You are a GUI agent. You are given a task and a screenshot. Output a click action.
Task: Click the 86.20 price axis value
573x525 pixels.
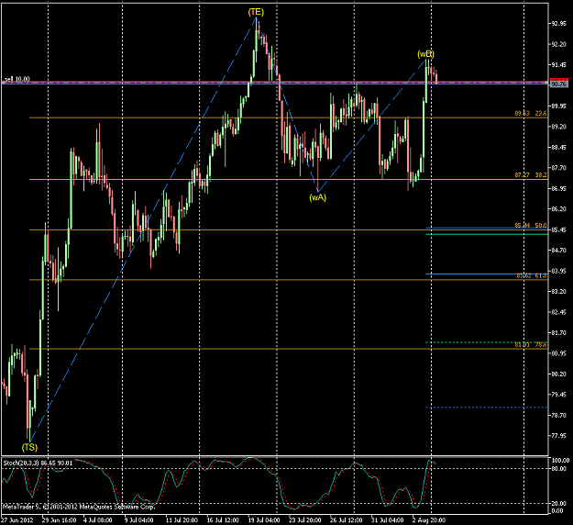pos(558,209)
